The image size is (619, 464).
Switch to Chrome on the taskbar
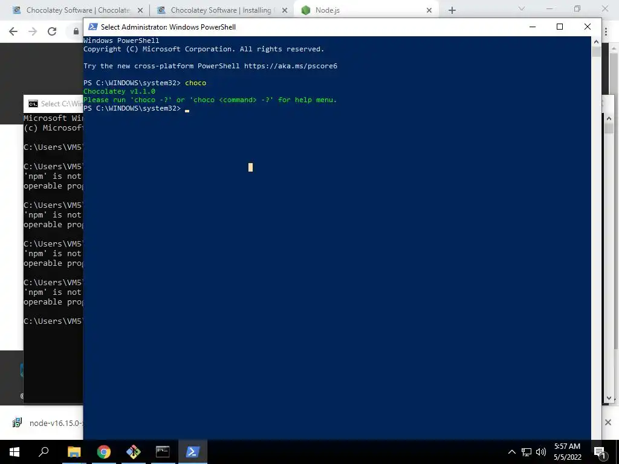click(104, 452)
